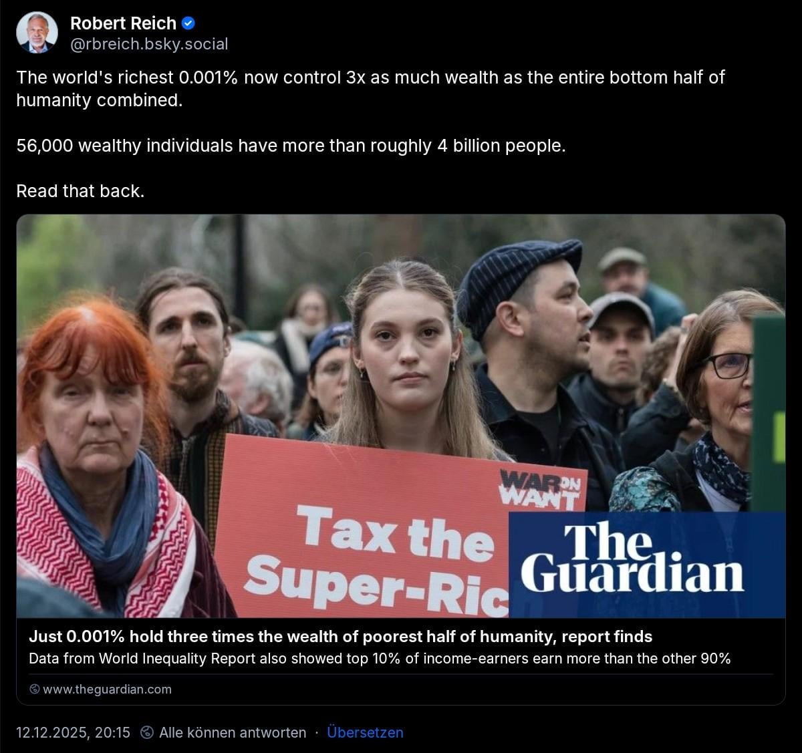Screen dimensions: 802x753
Task: Click the reply-permission icon before 'Alle können antworten'
Action: (x=147, y=732)
